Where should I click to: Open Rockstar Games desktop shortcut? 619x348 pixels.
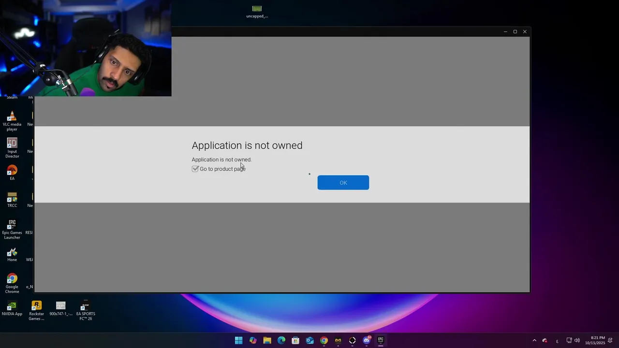pyautogui.click(x=36, y=311)
